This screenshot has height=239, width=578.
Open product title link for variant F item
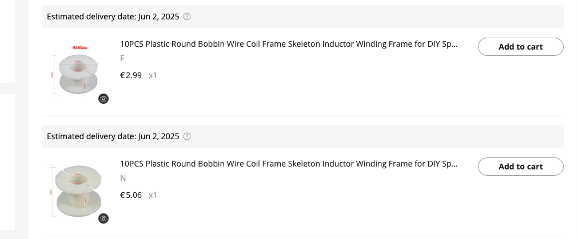point(289,44)
